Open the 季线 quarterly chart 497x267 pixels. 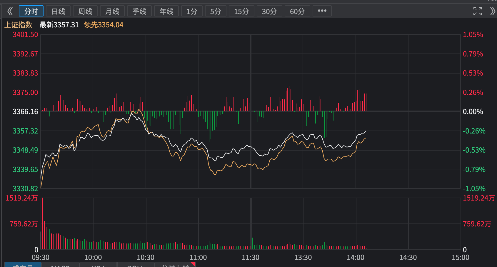coord(139,11)
